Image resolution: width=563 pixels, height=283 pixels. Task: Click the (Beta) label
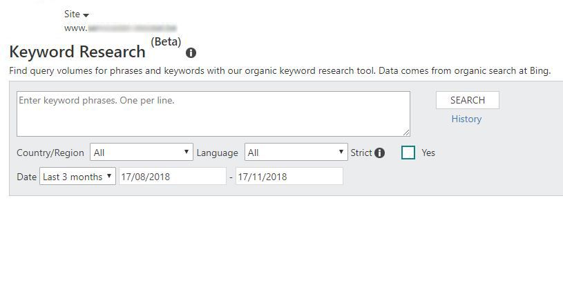point(166,41)
